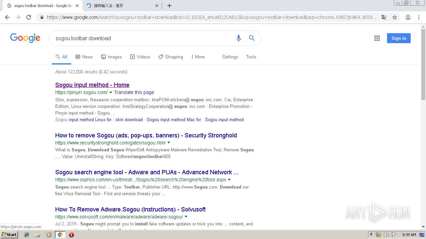
Task: Click the browser forward arrow
Action: point(18,17)
